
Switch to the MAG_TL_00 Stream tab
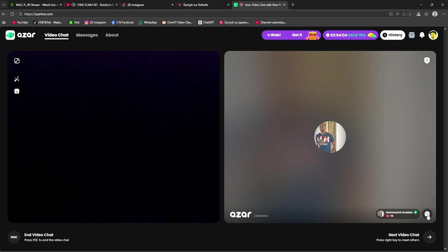click(36, 5)
